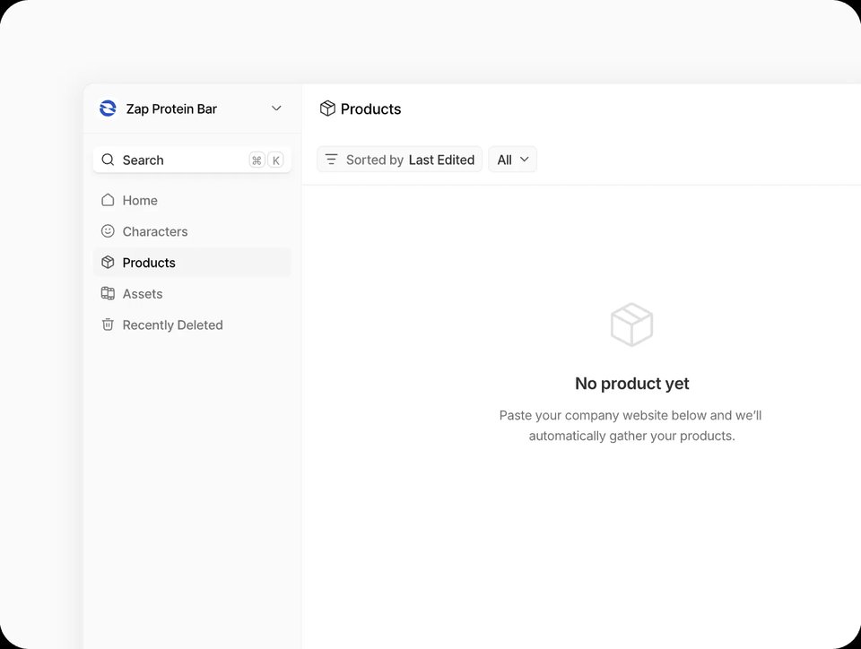Screen dimensions: 861x649
Task: Change the Last Edited sort option
Action: coord(441,160)
